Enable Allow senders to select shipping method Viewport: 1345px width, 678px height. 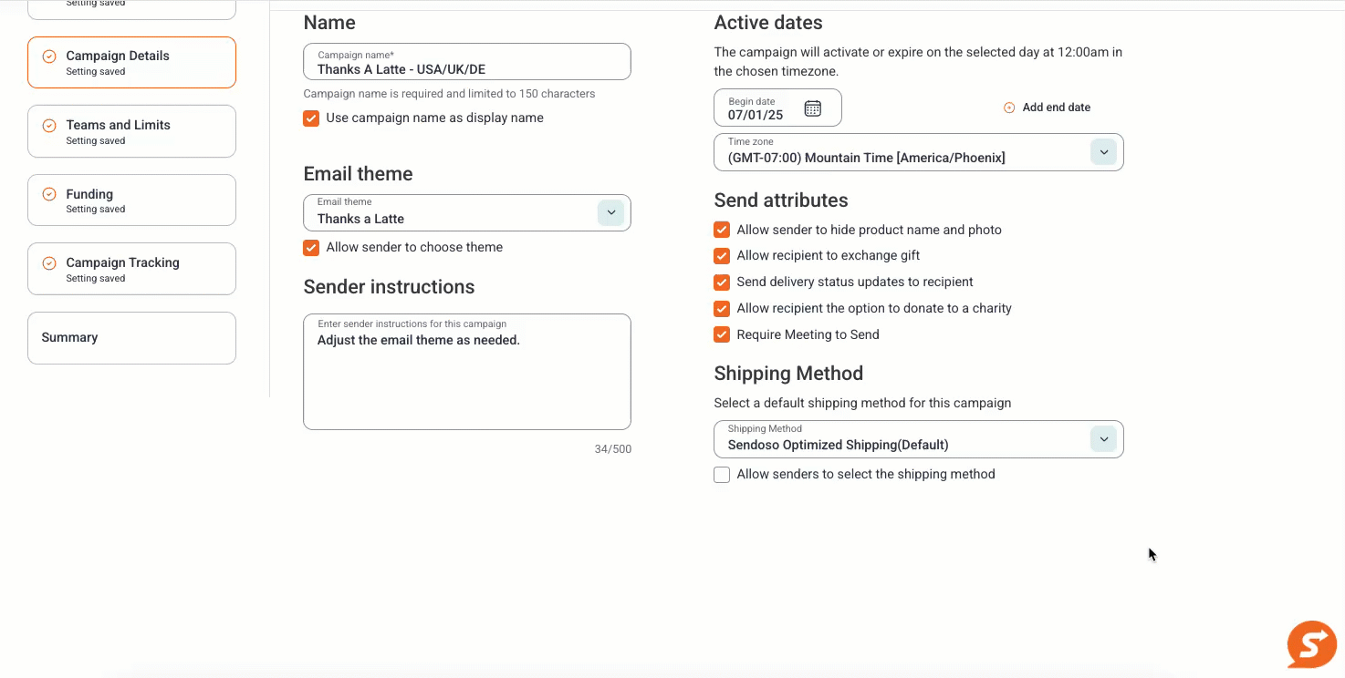pos(722,475)
